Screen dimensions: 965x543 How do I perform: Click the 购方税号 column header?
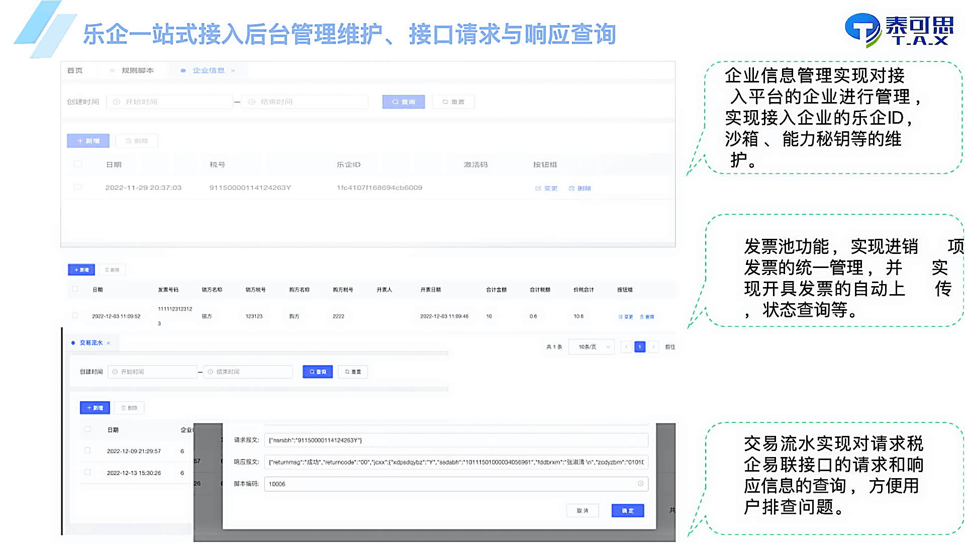click(343, 290)
